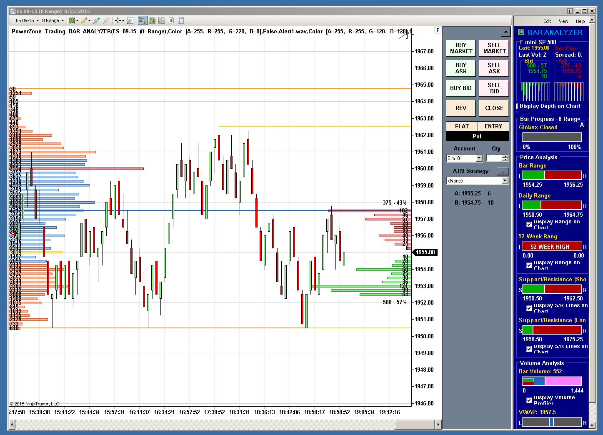Open the View menu in Bar Analyzer
603x435 pixels.
pos(563,21)
